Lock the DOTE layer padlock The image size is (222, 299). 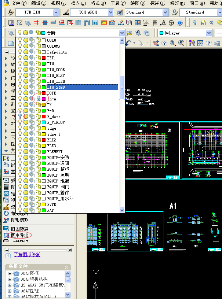[39, 93]
